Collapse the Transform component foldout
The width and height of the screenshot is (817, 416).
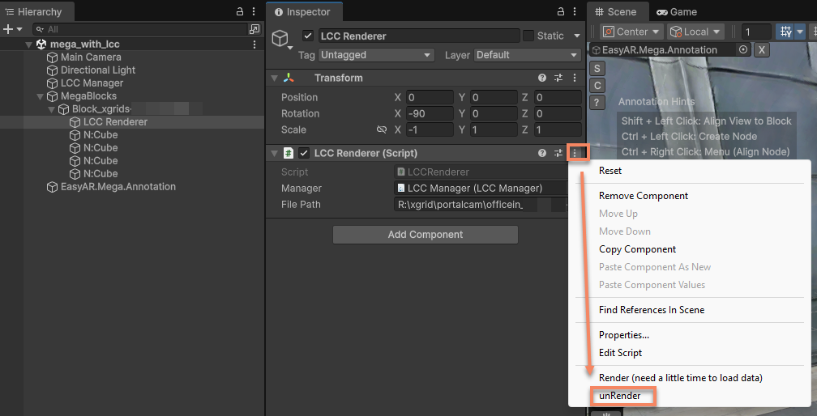[x=274, y=78]
